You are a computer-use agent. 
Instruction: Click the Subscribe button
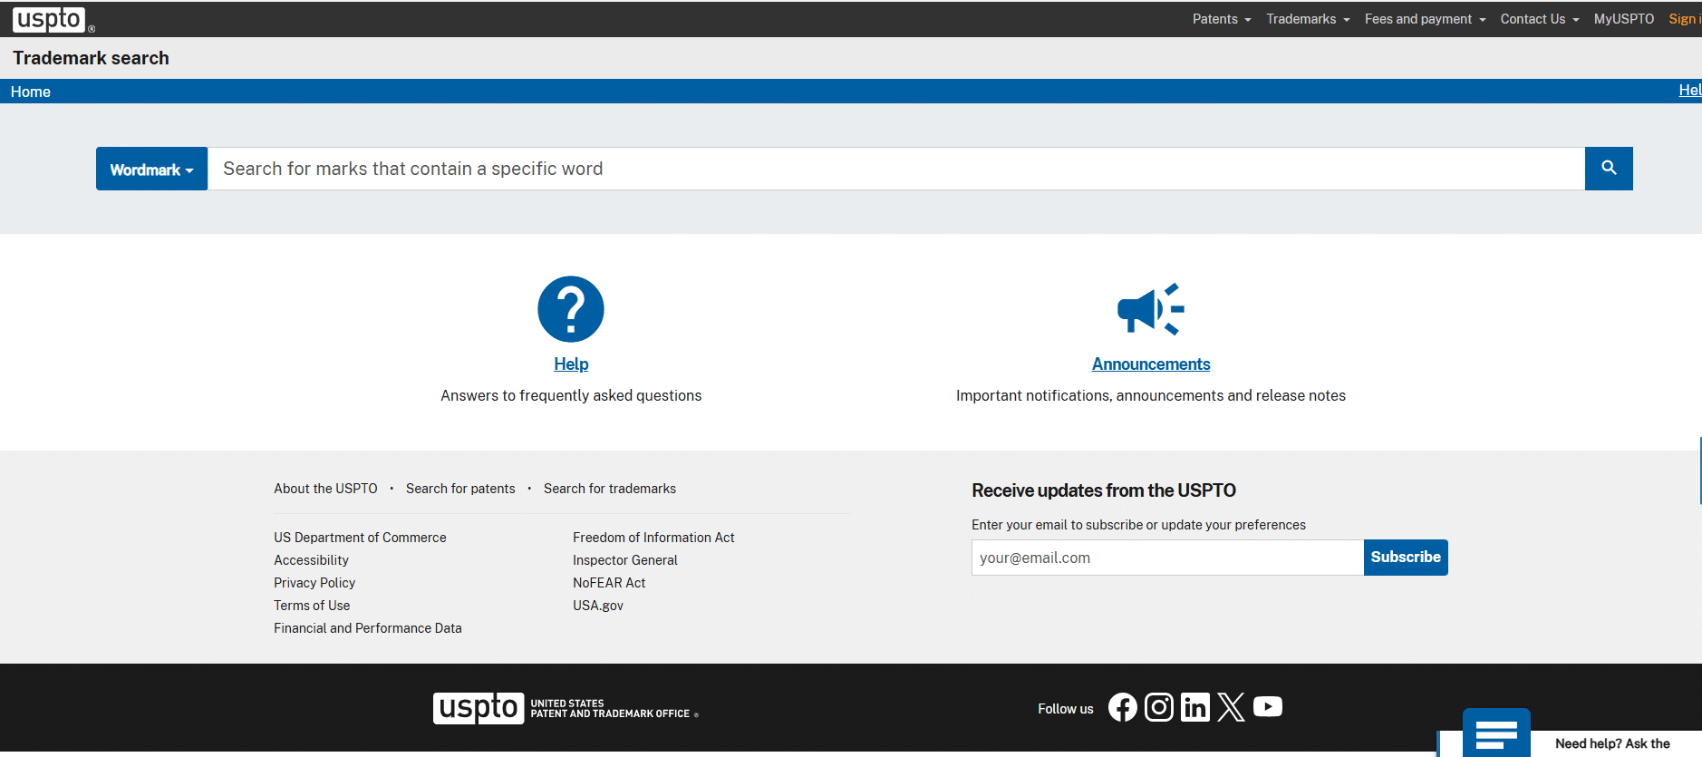click(1406, 558)
